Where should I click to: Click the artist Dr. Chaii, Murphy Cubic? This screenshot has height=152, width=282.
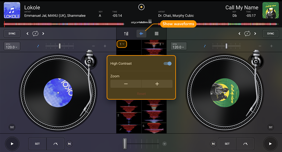click(x=176, y=16)
